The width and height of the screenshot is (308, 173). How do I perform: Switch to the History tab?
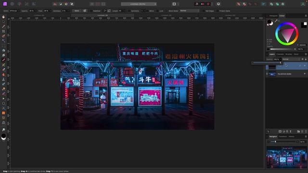click(x=292, y=136)
